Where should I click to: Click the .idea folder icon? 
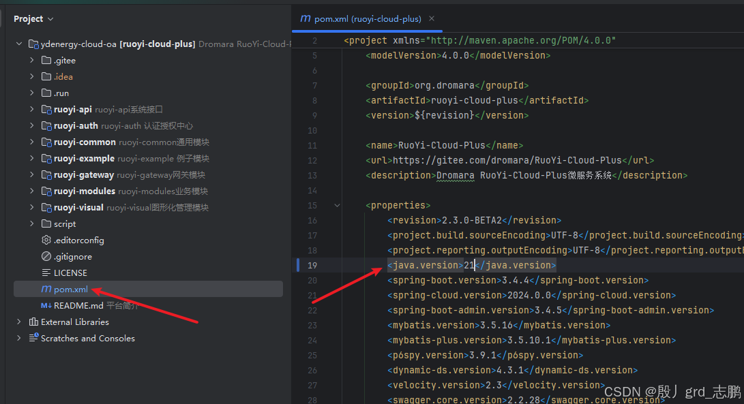point(46,76)
